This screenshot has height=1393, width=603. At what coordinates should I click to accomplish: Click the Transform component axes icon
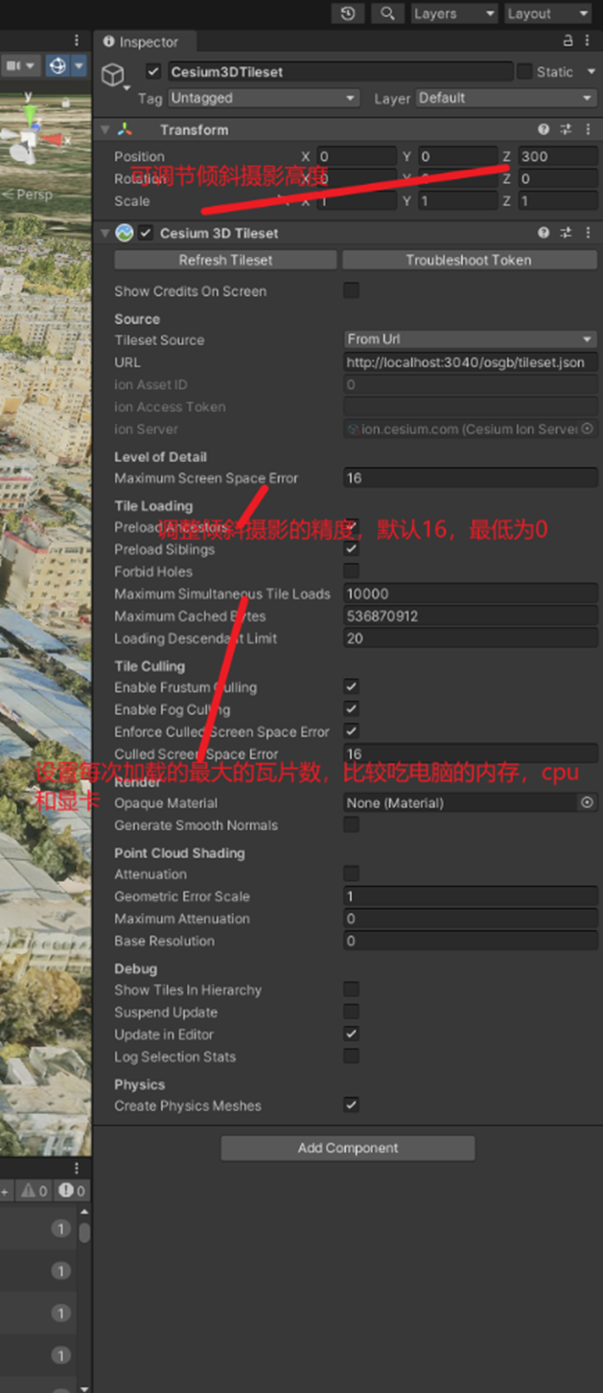point(125,129)
